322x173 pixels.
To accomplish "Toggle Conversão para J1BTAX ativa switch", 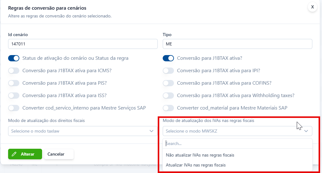I will tap(168, 58).
